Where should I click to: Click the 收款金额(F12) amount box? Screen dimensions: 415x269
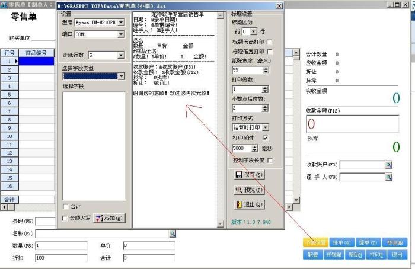coord(353,124)
